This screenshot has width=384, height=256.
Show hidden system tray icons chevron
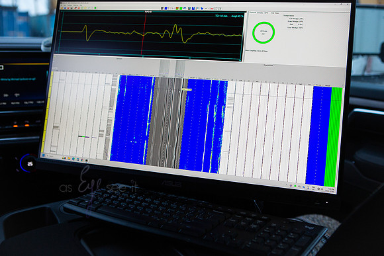point(287,185)
